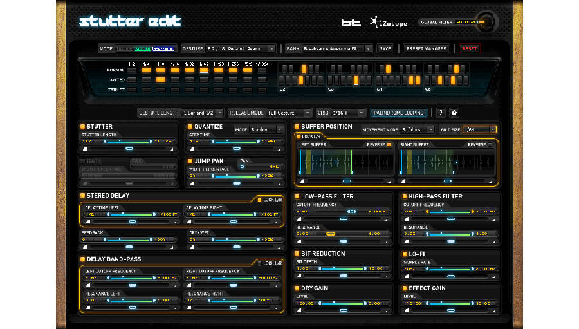Toggle Left Buffer Reverse checkbox
The height and width of the screenshot is (329, 579).
click(389, 144)
